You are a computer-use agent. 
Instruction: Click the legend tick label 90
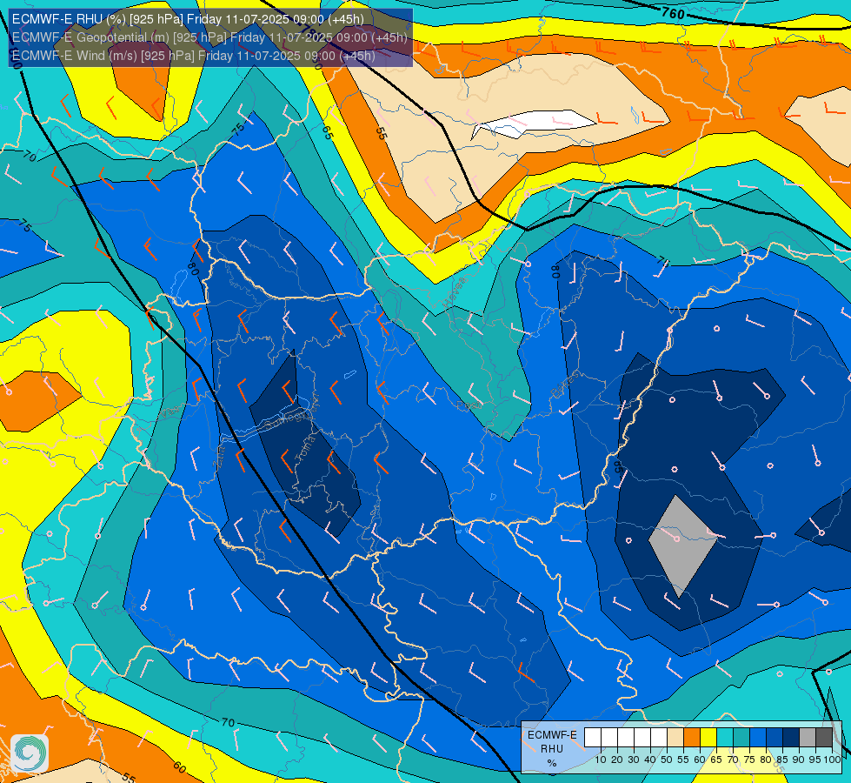(799, 760)
